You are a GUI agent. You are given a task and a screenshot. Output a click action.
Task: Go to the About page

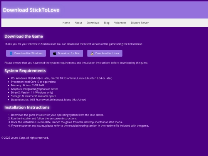pos(78,23)
